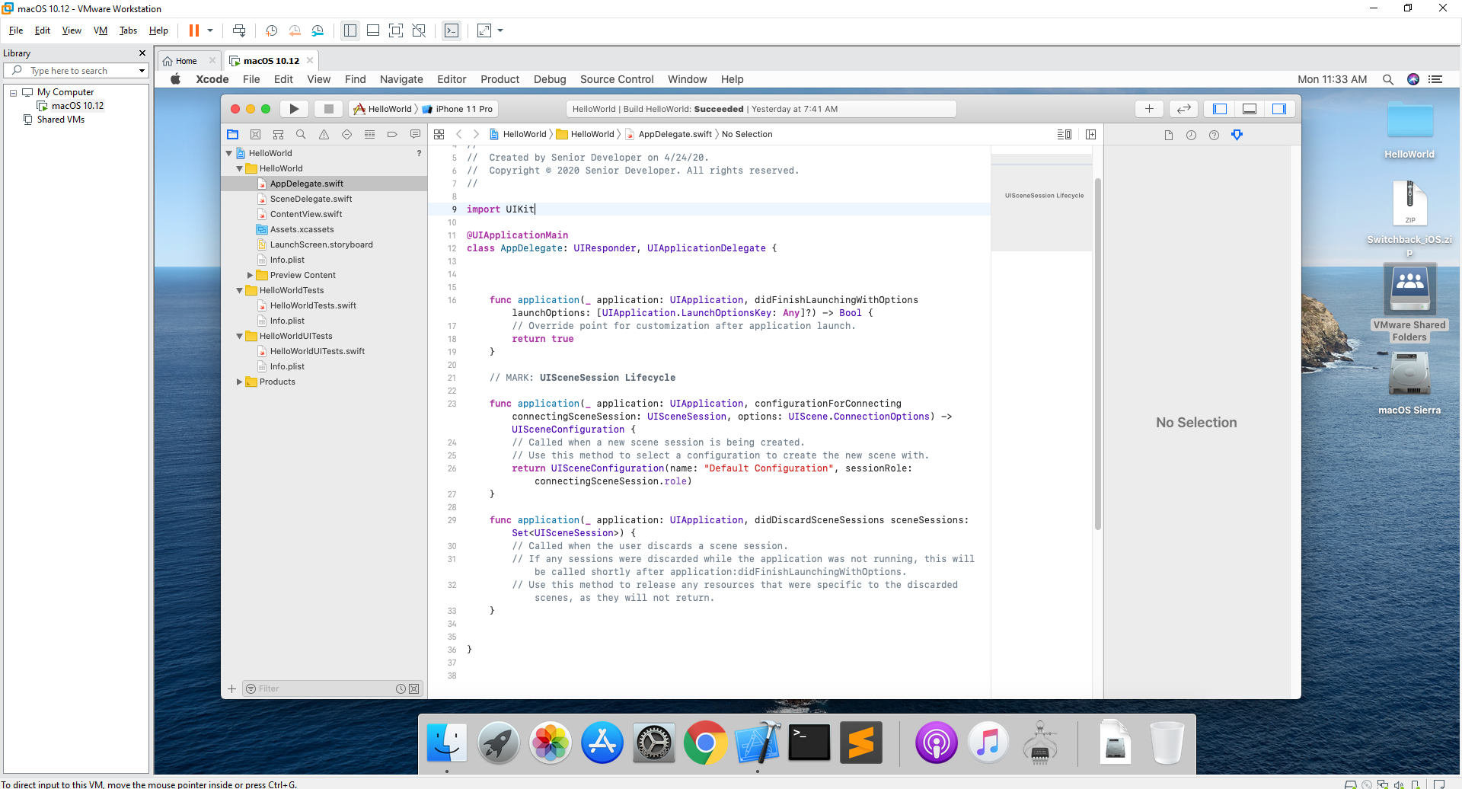Switch to the Home tab in VMware
This screenshot has width=1462, height=789.
(187, 61)
